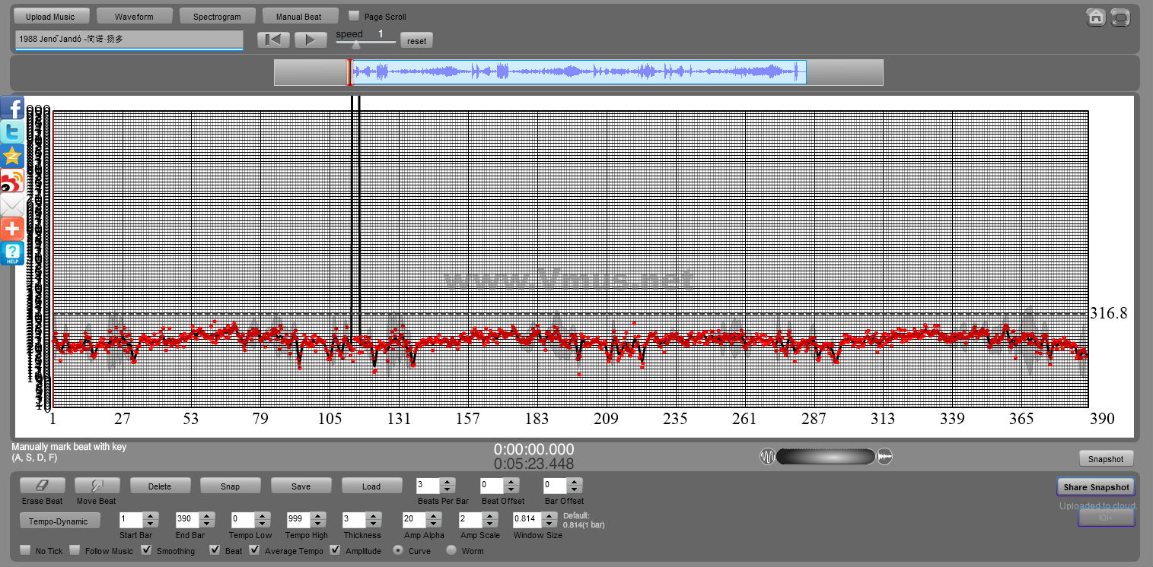Viewport: 1153px width, 567px height.
Task: Toggle the Smoothing checkbox
Action: point(147,550)
